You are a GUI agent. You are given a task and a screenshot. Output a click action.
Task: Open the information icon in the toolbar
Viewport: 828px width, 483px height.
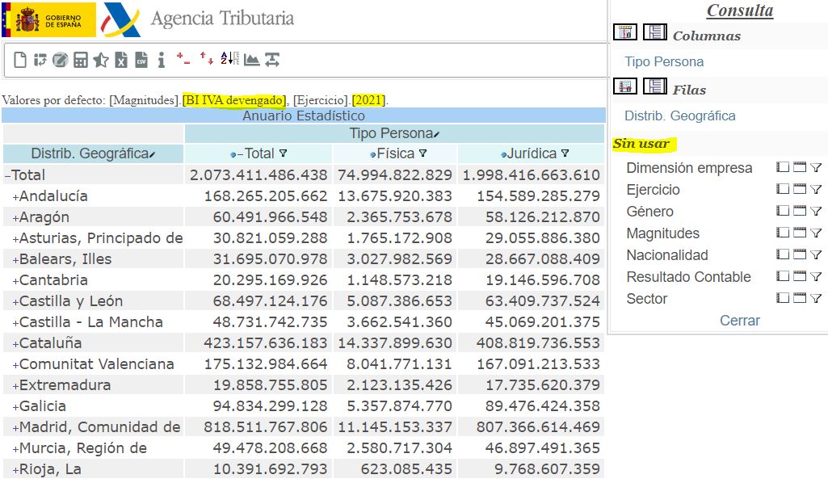162,60
